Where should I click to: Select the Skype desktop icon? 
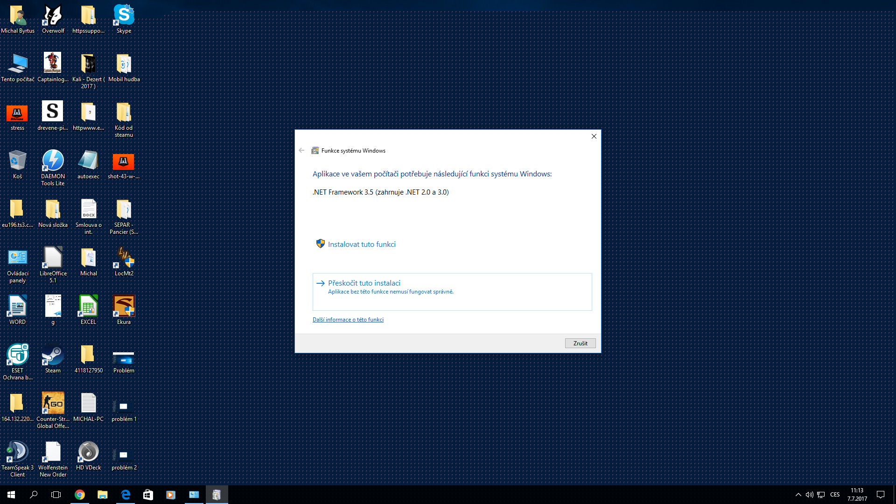pyautogui.click(x=124, y=19)
